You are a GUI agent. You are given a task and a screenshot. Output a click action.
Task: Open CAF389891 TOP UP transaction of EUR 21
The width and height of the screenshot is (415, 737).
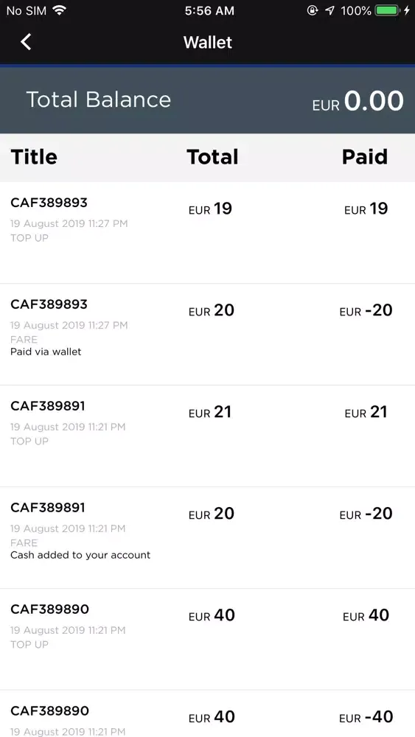pos(207,436)
